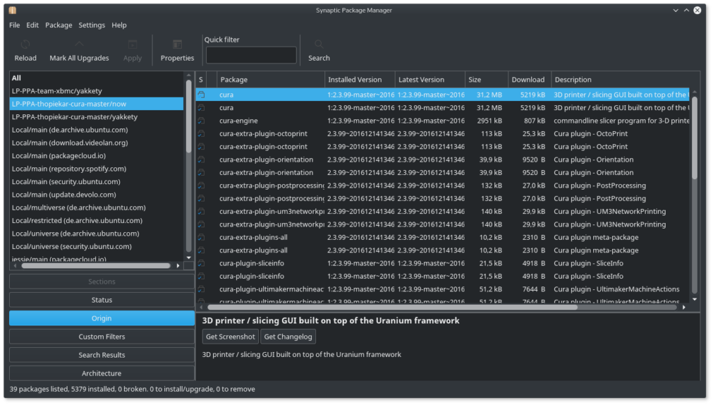Image resolution: width=713 pixels, height=405 pixels.
Task: Switch to Status filter view
Action: (x=102, y=300)
